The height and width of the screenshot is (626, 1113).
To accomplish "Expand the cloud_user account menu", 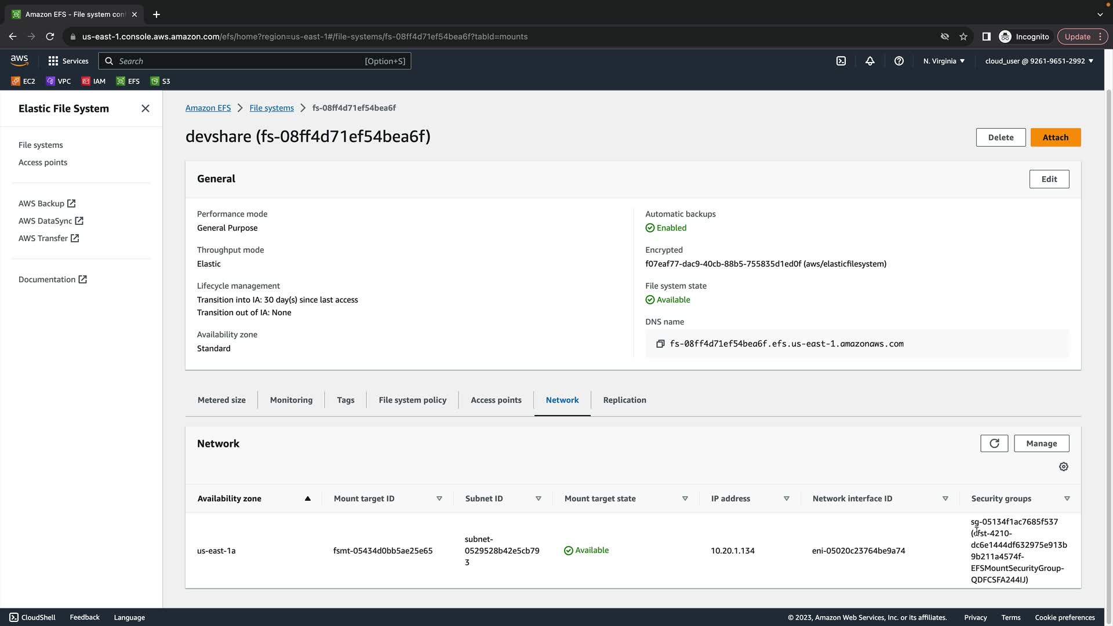I will [1039, 61].
